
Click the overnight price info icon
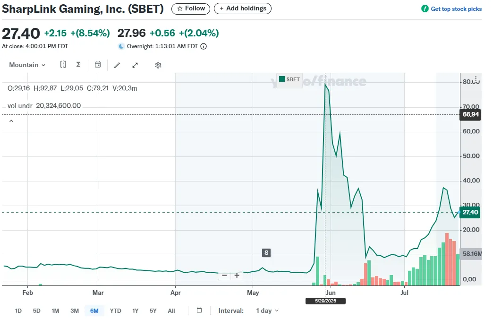(204, 46)
